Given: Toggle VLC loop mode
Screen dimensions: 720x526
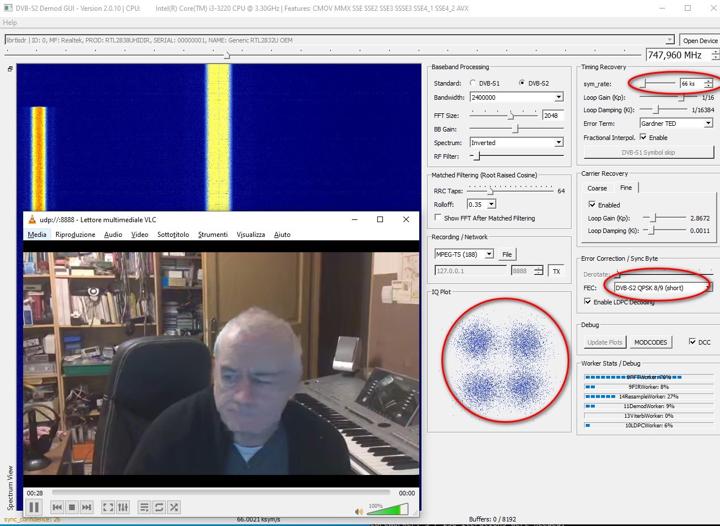Looking at the screenshot, I should pos(159,507).
